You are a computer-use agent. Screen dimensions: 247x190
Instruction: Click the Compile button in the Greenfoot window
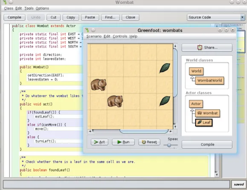coord(207,145)
